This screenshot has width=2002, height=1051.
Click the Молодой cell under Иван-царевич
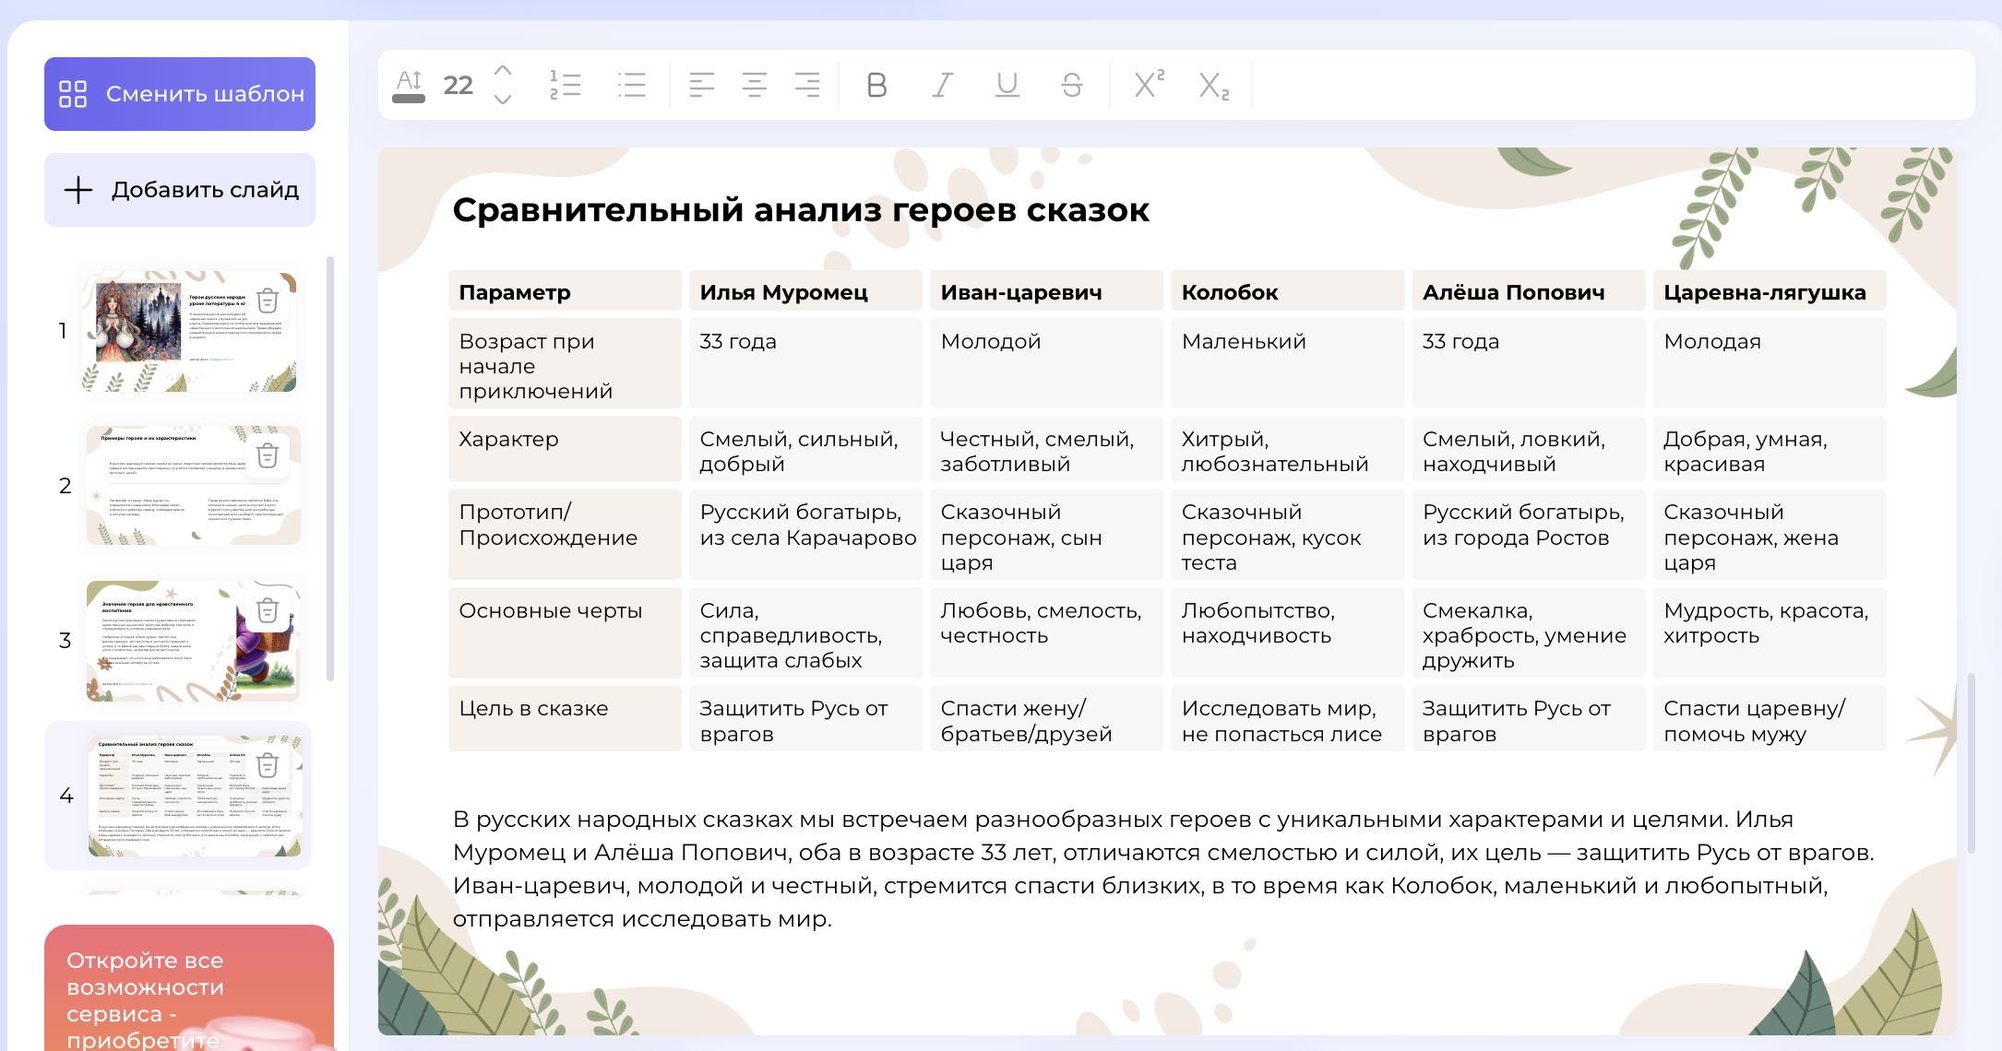pyautogui.click(x=1046, y=364)
